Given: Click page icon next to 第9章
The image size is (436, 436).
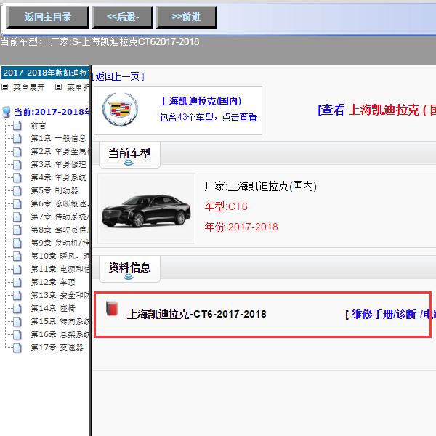Looking at the screenshot, I should (x=17, y=243).
